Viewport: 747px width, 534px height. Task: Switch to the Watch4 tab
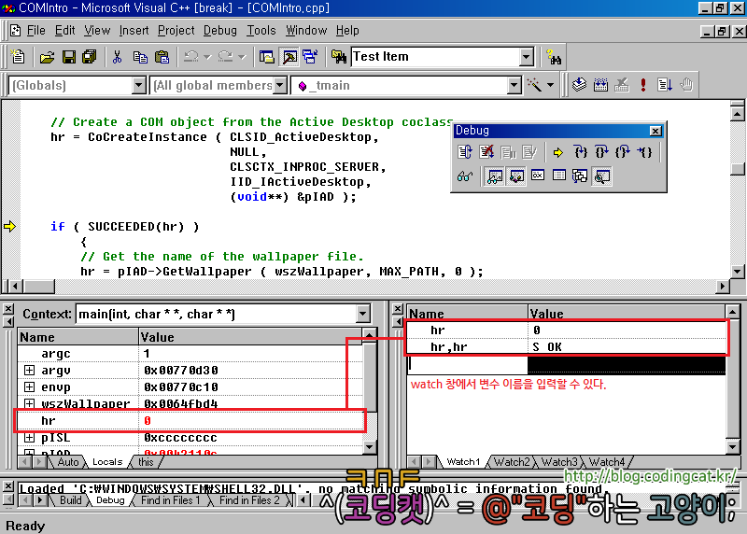pos(607,462)
